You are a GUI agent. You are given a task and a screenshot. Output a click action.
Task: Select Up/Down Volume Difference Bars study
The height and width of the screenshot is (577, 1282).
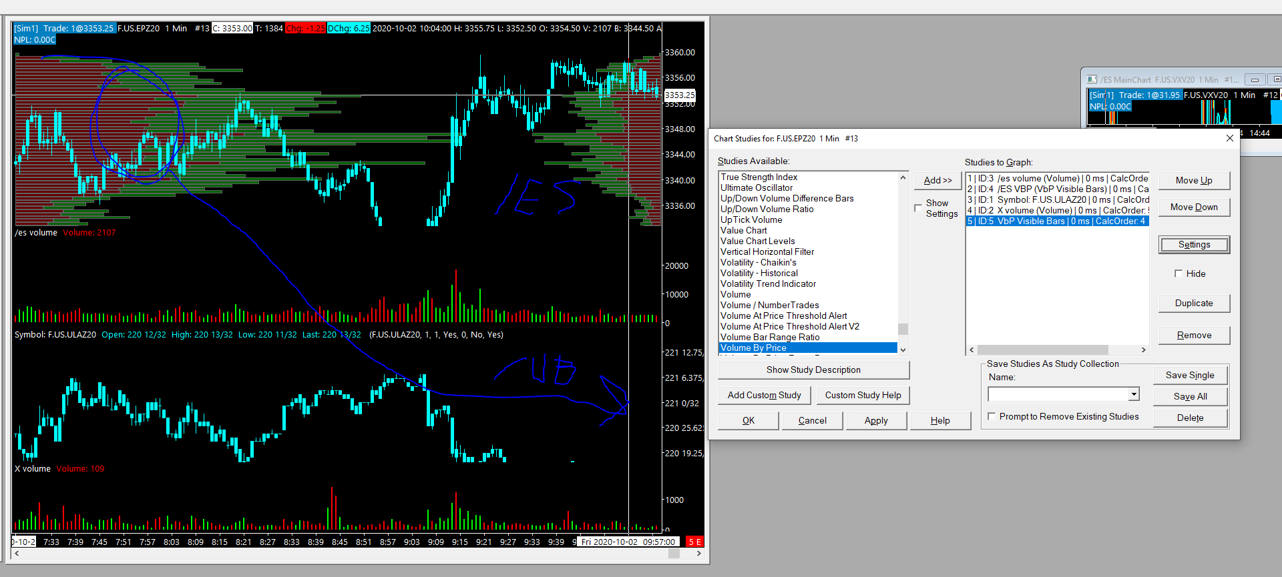pyautogui.click(x=808, y=198)
